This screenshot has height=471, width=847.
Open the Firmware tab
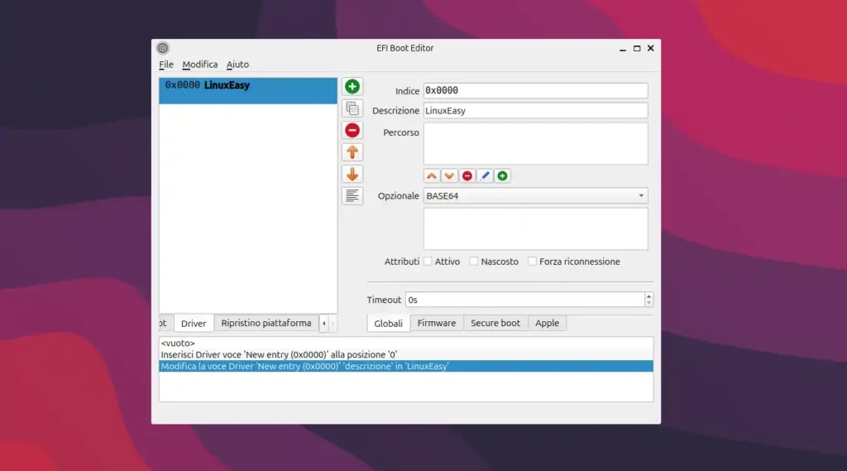(x=437, y=323)
